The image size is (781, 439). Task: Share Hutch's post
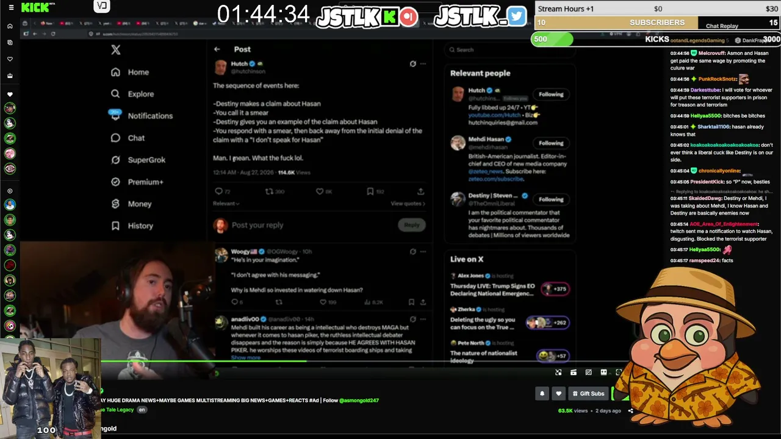[421, 191]
